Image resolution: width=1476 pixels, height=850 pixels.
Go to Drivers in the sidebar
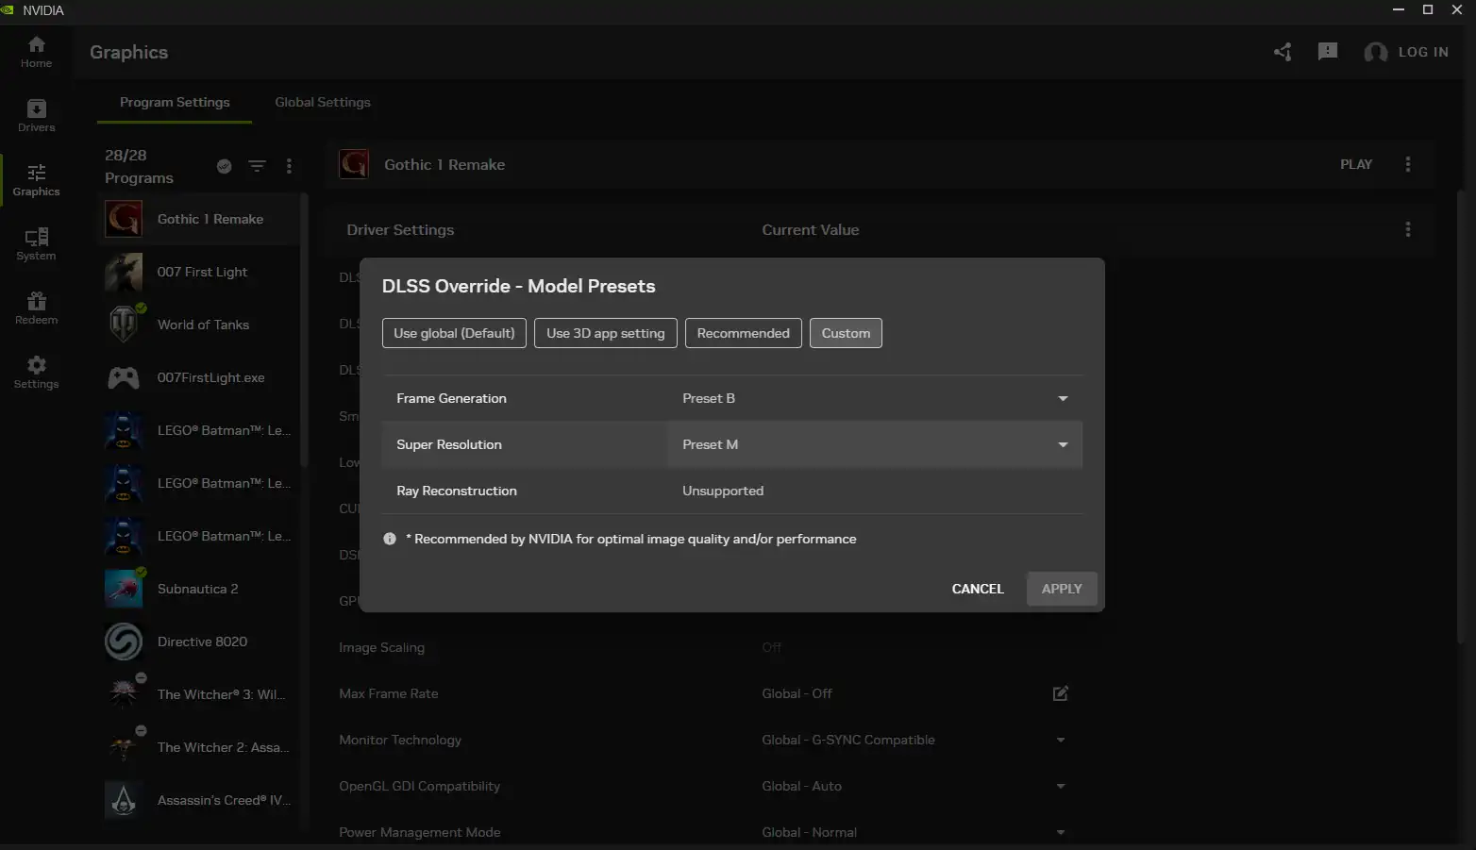click(36, 116)
